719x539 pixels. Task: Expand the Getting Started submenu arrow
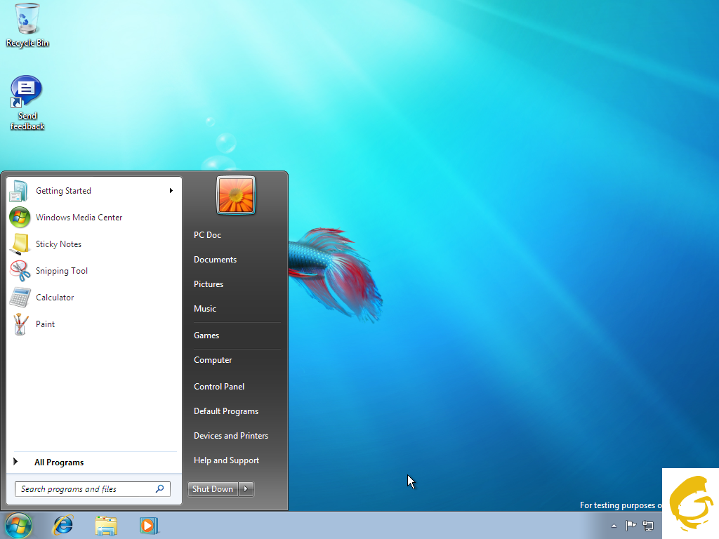(x=171, y=191)
